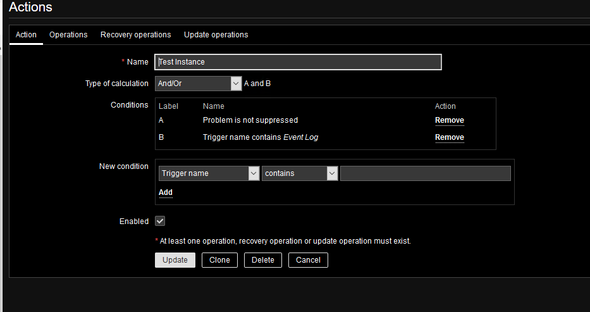Open the Recovery operations tab
Viewport: 590px width, 312px height.
(135, 35)
